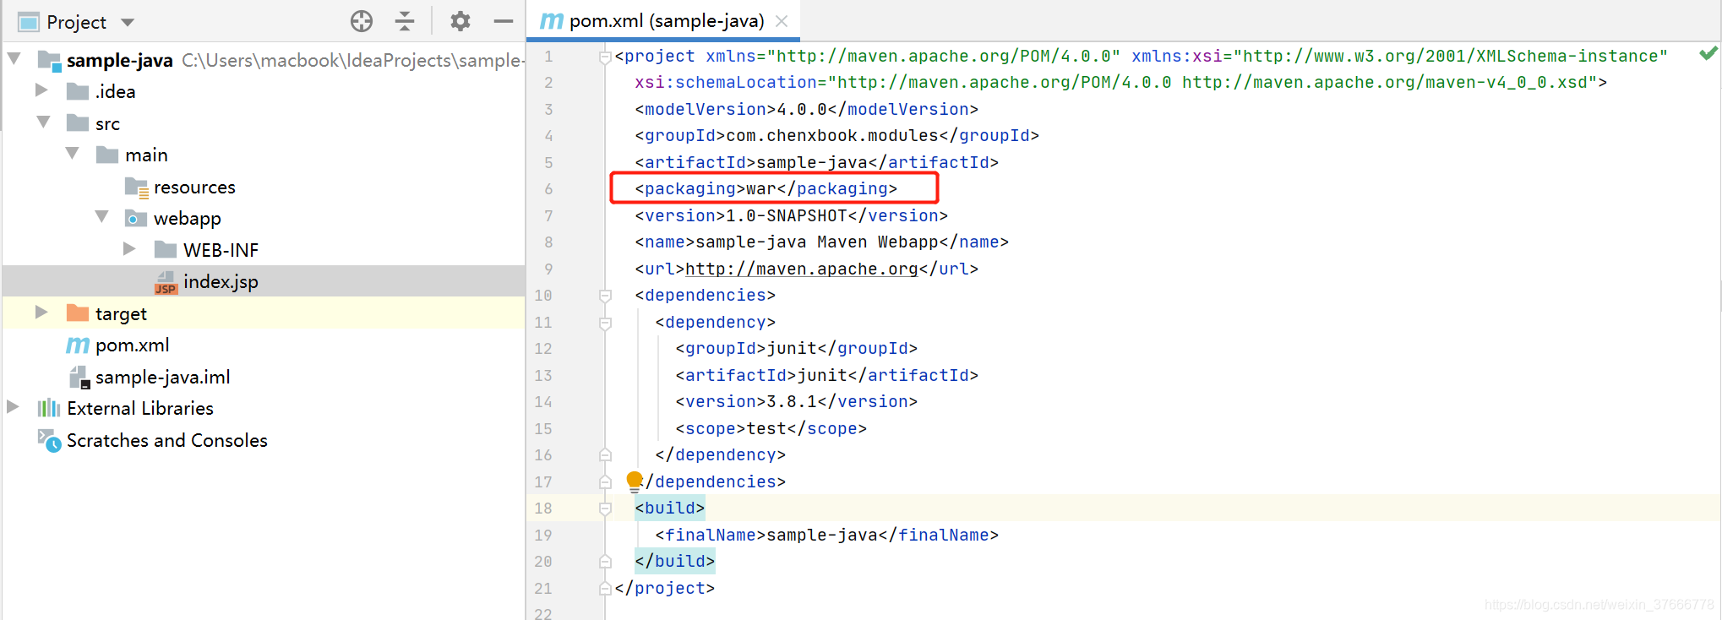1722x620 pixels.
Task: Toggle fold marker at line 1 project tag
Action: [x=605, y=57]
